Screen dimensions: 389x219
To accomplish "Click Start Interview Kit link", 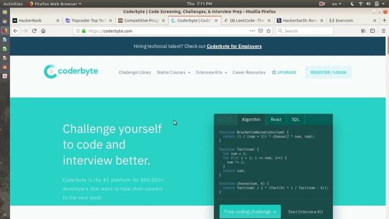I will tap(305, 212).
